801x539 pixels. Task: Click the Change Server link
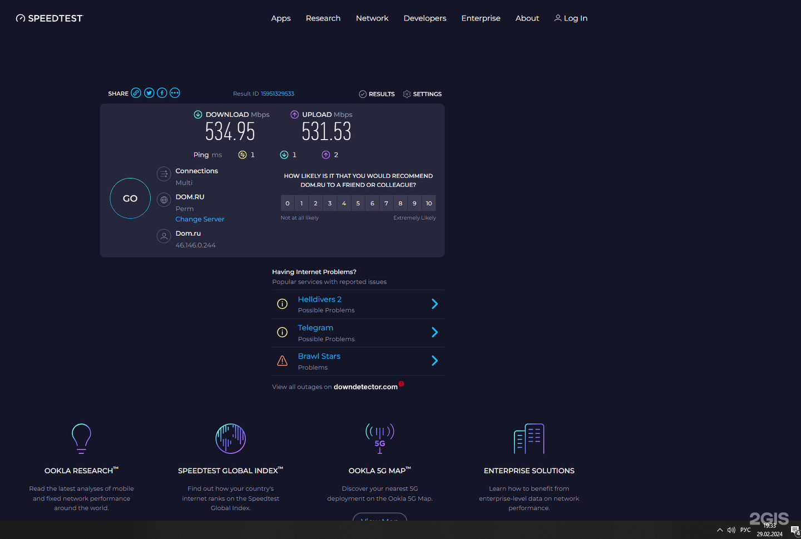[x=200, y=219]
